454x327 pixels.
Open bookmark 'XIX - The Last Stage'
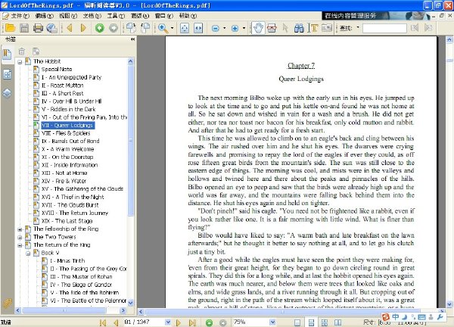(67, 221)
